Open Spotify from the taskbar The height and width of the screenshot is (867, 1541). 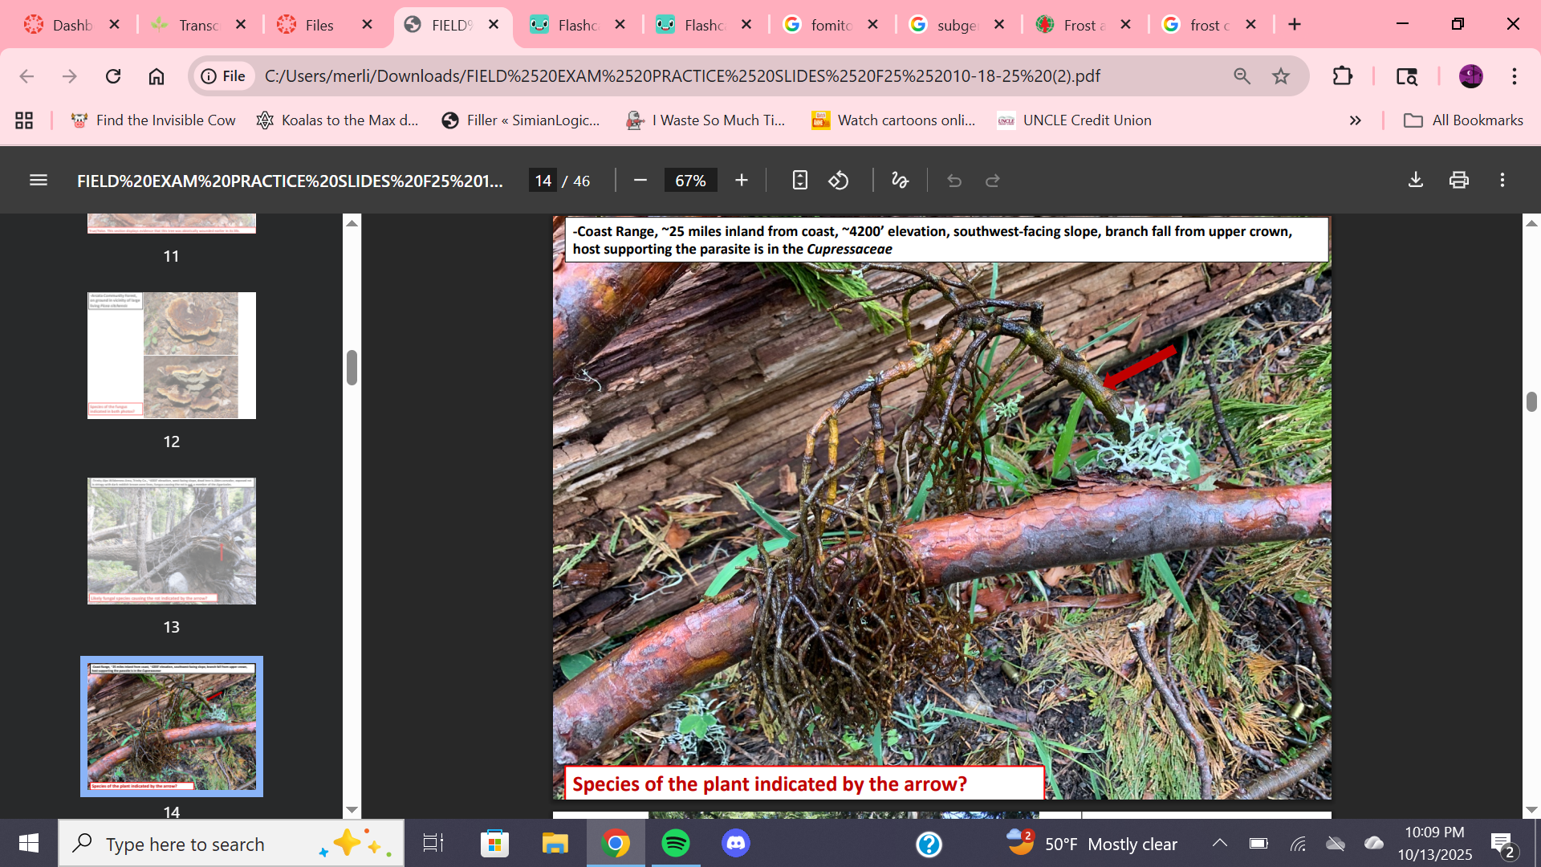point(676,844)
